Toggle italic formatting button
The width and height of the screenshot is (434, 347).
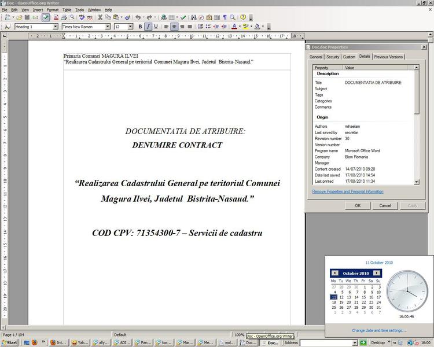tap(148, 27)
